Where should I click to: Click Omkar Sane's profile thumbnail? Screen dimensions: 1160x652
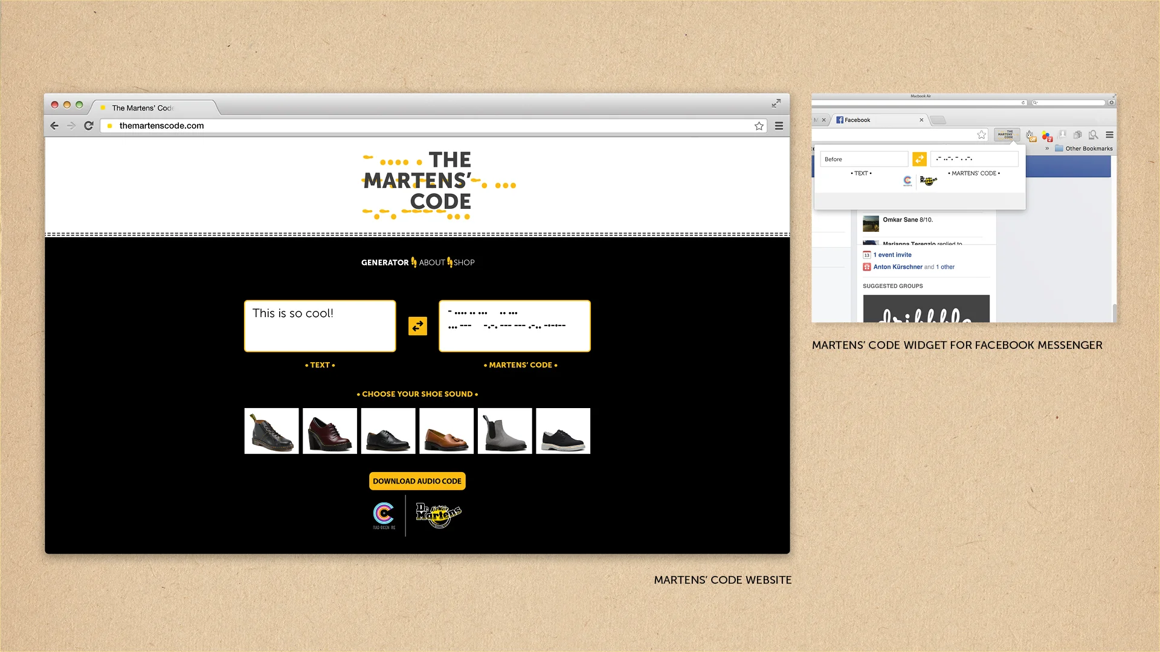[x=871, y=223]
